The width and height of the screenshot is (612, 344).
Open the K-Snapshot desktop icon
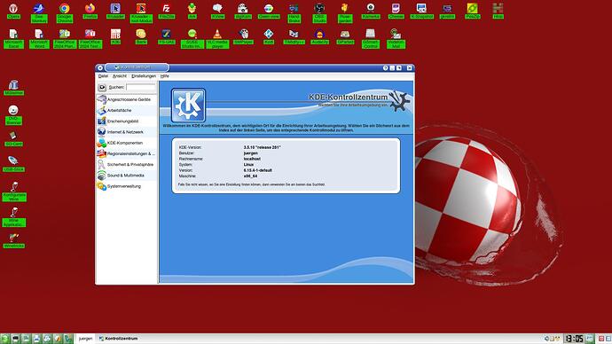pyautogui.click(x=421, y=12)
